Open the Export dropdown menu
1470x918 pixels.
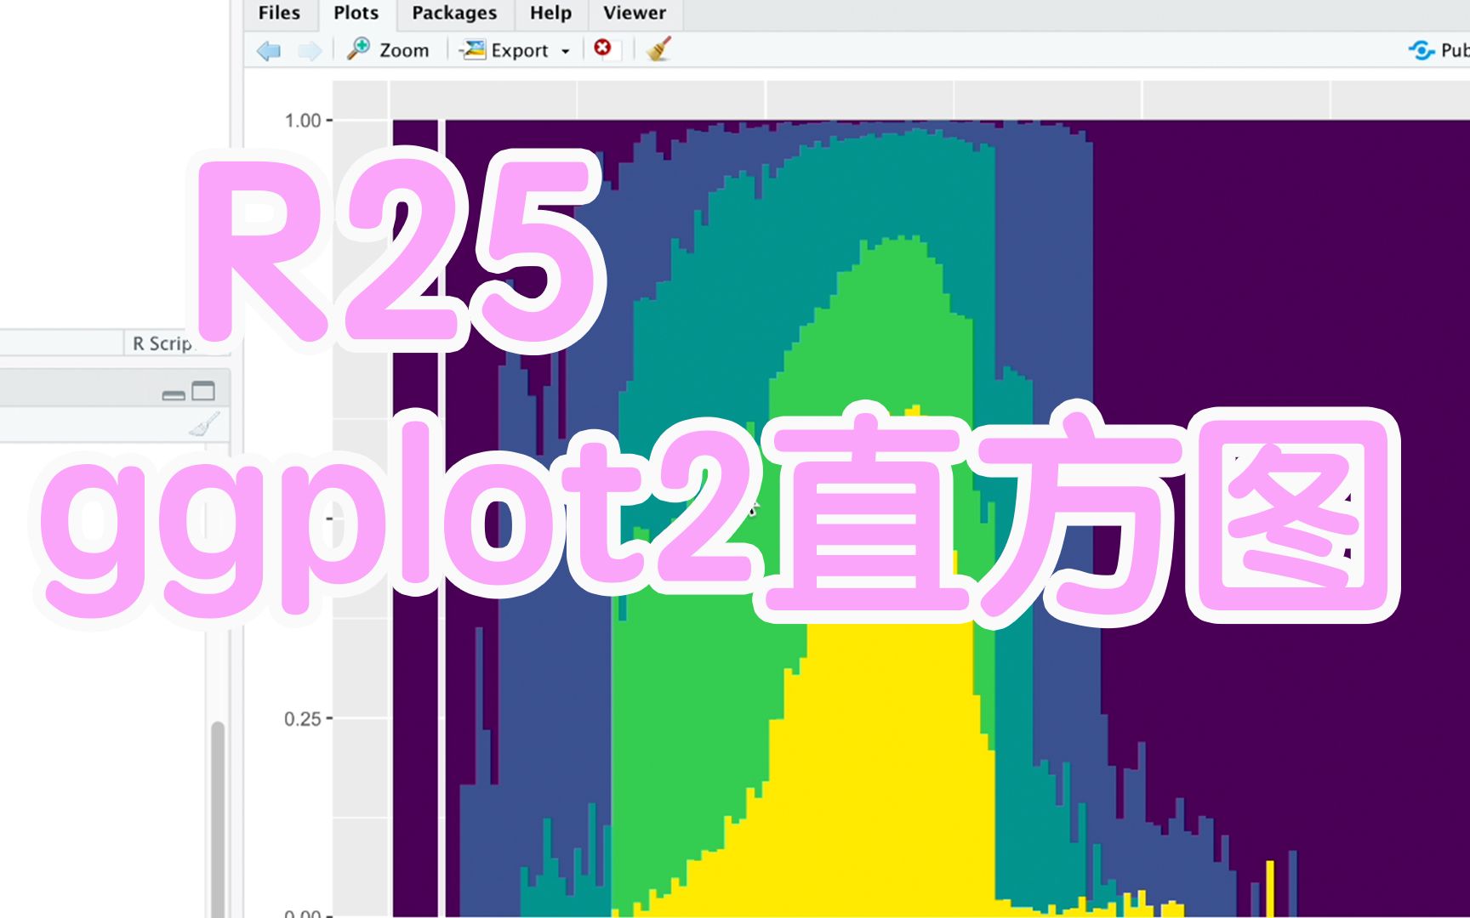tap(516, 50)
